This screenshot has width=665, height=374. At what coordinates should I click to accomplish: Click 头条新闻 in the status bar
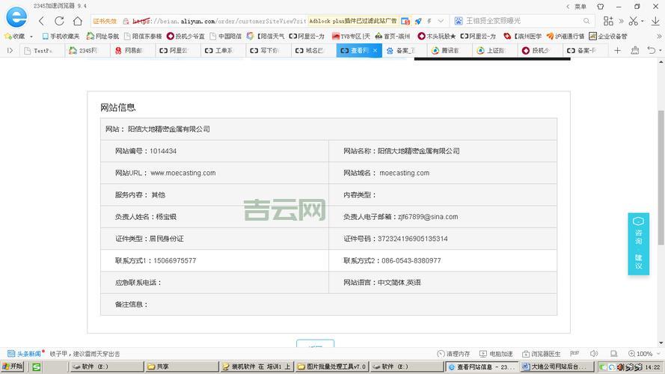click(x=25, y=354)
